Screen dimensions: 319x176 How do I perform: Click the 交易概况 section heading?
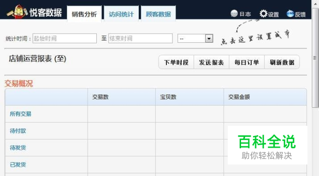pyautogui.click(x=18, y=83)
